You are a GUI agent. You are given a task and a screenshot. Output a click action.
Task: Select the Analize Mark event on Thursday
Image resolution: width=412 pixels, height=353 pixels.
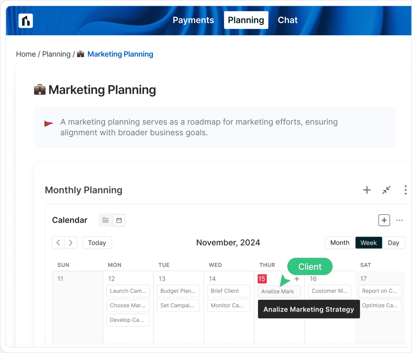[279, 291]
